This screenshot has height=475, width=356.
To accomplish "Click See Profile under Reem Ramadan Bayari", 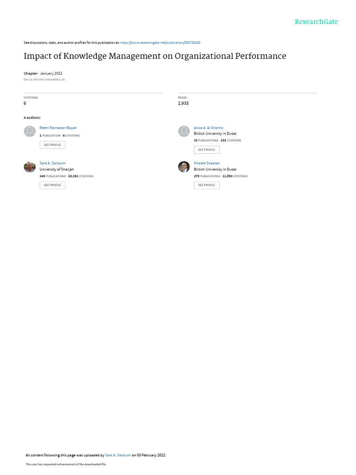I will click(52, 145).
